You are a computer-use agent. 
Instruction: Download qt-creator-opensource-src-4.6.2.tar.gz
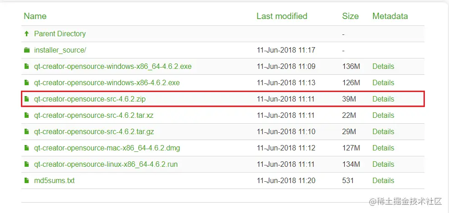click(94, 131)
